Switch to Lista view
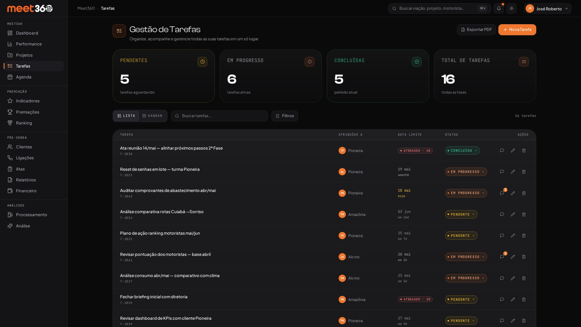Viewport: 581px width, 327px height. [x=126, y=116]
